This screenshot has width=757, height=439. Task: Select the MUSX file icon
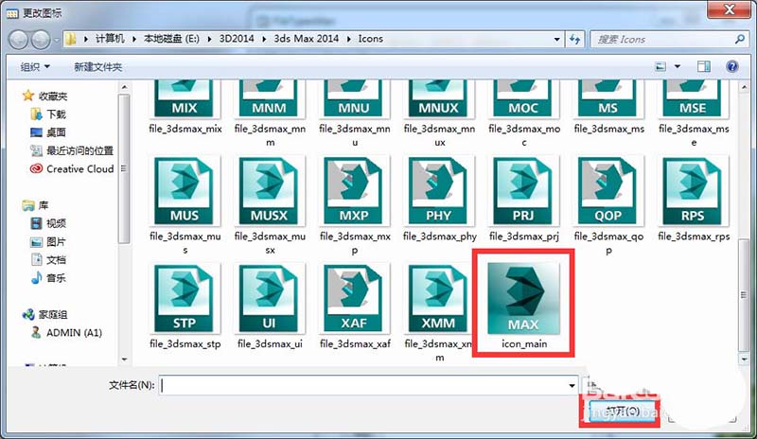click(x=270, y=191)
